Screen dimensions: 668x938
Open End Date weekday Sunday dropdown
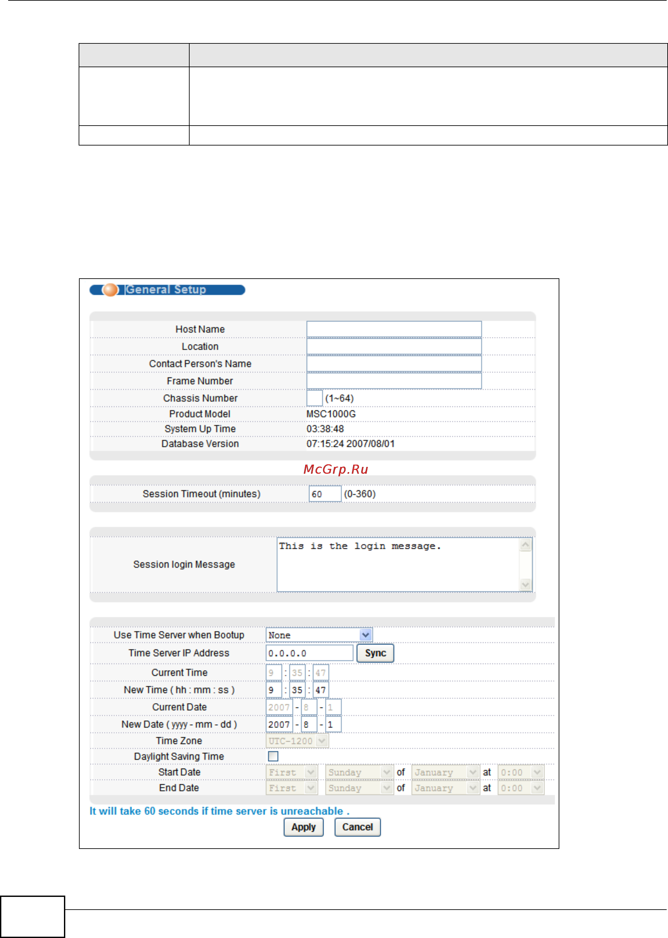359,788
